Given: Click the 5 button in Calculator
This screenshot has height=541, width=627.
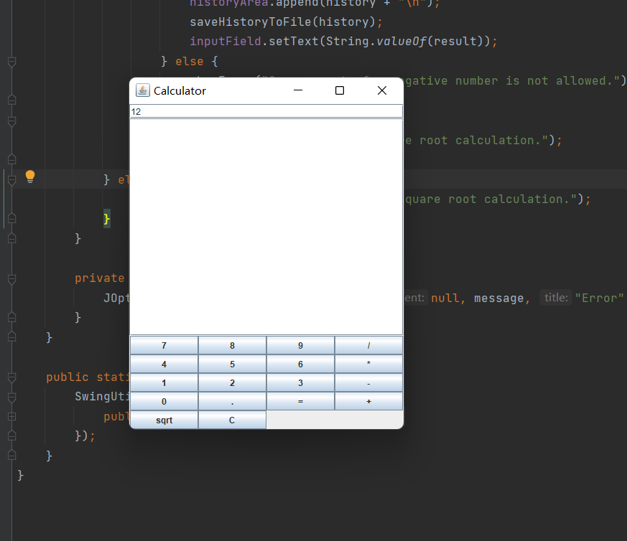Looking at the screenshot, I should click(x=232, y=364).
